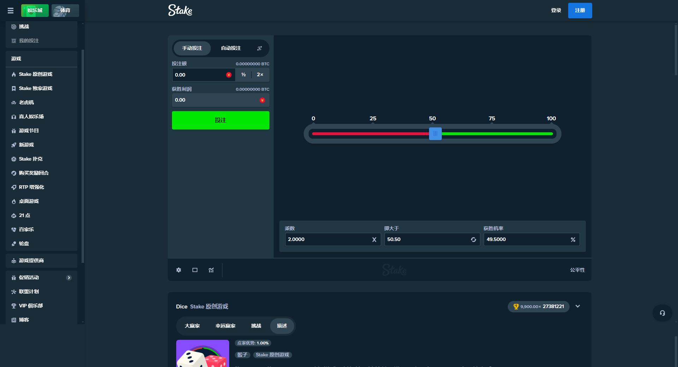
Task: Open 21 点 blackjack in sidebar
Action: [42, 215]
